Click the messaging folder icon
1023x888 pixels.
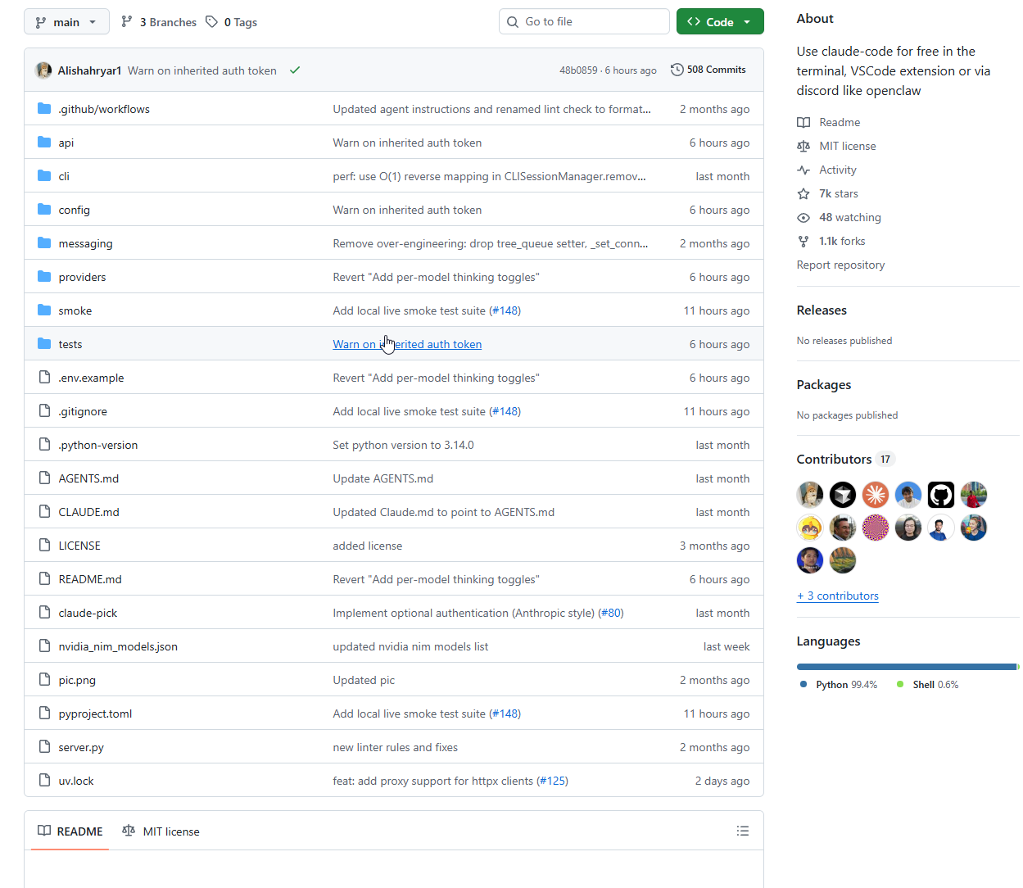44,243
